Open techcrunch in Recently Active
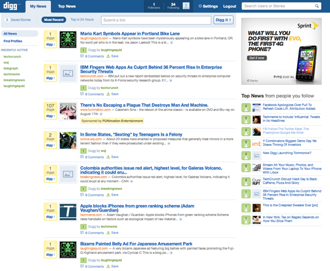 coord(12,57)
